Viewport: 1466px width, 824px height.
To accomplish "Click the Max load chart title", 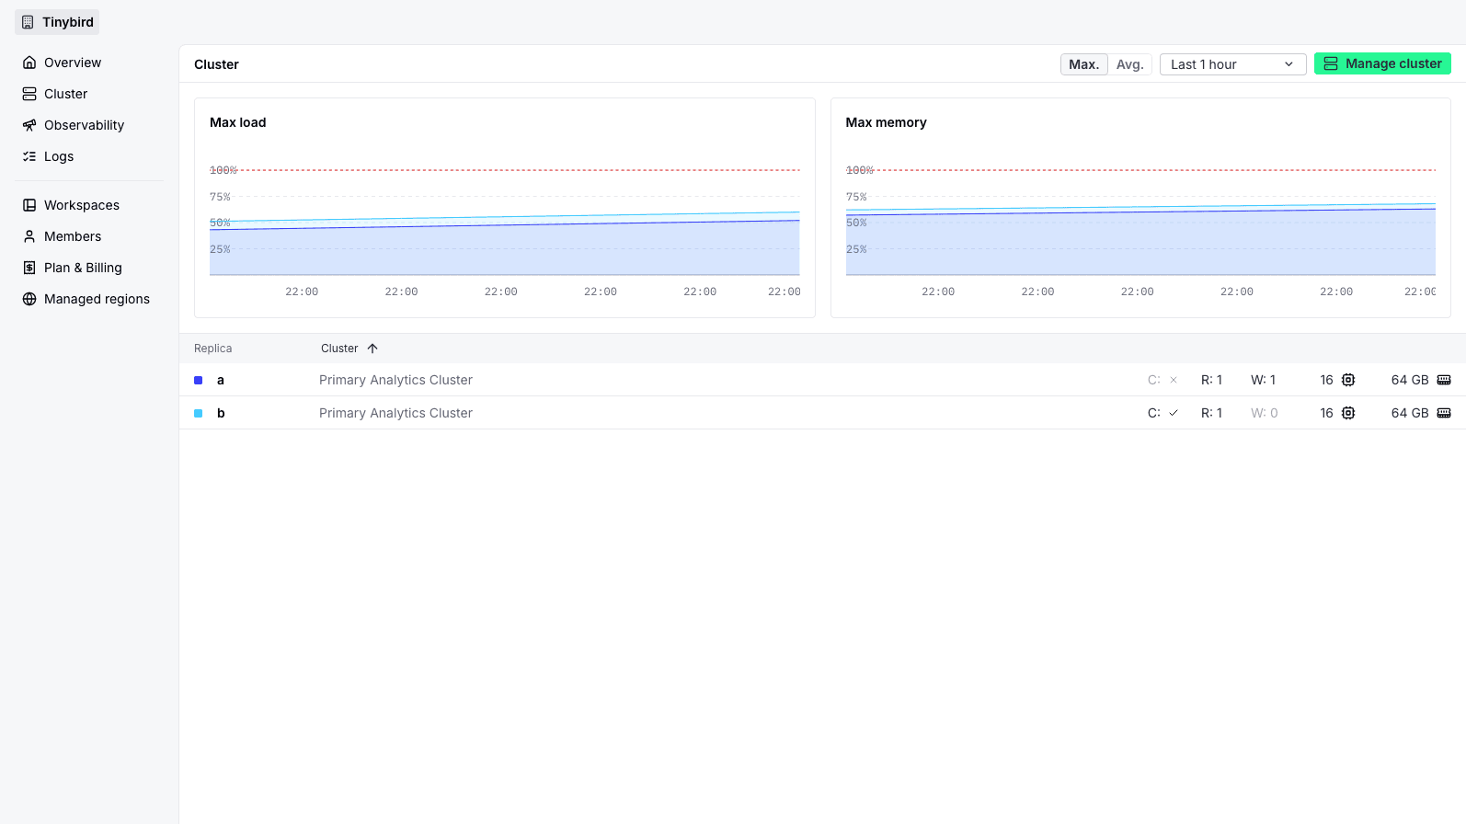I will coord(238,122).
